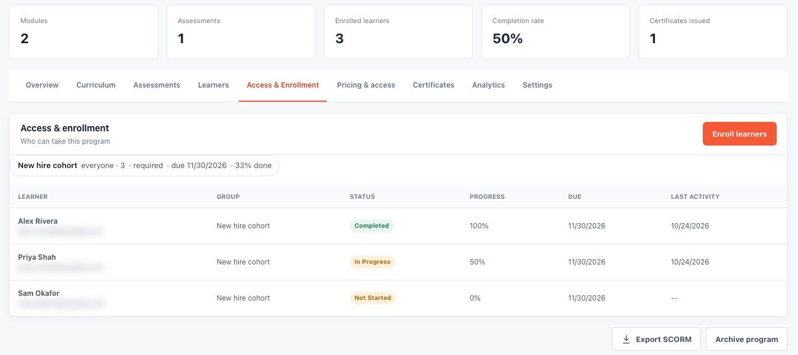The width and height of the screenshot is (798, 355).
Task: Click Alex Rivera's New hire cohort group
Action: [244, 226]
